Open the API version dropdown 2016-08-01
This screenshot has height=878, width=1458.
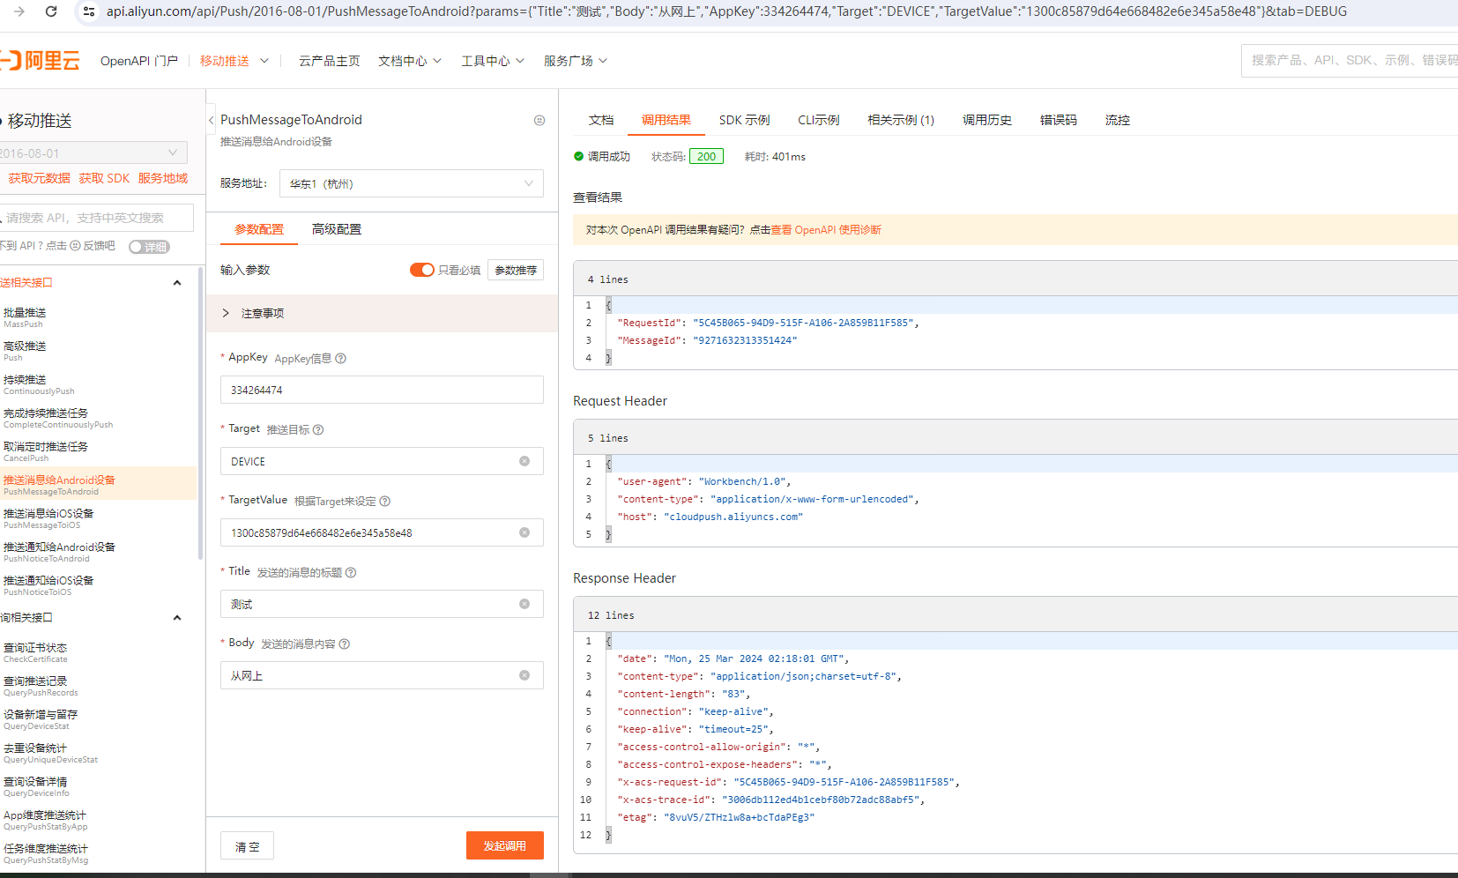point(93,153)
